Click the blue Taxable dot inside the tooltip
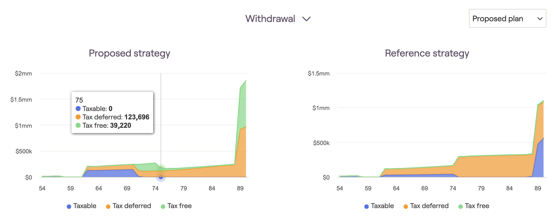The height and width of the screenshot is (220, 554). pos(78,109)
